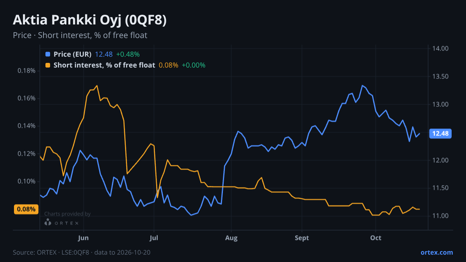Click the 11.50 right axis label
The width and height of the screenshot is (466, 262).
(x=440, y=188)
